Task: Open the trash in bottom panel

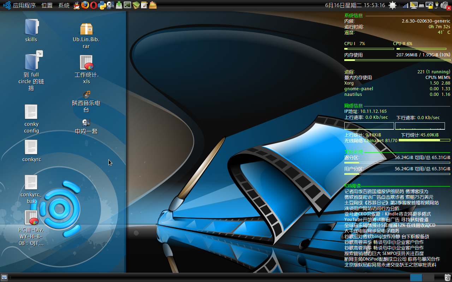Action: point(447,277)
